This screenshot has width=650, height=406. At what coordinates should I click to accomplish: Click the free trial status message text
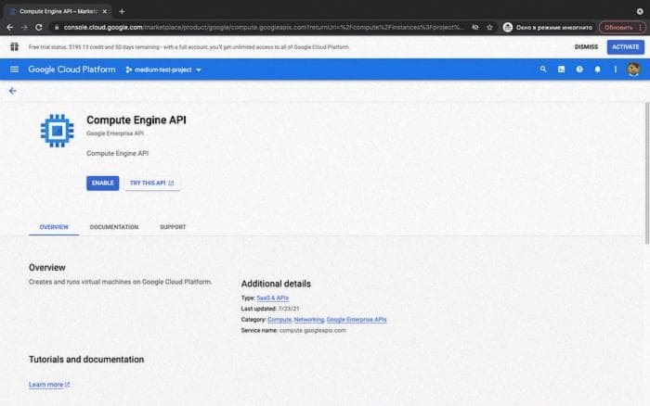189,47
